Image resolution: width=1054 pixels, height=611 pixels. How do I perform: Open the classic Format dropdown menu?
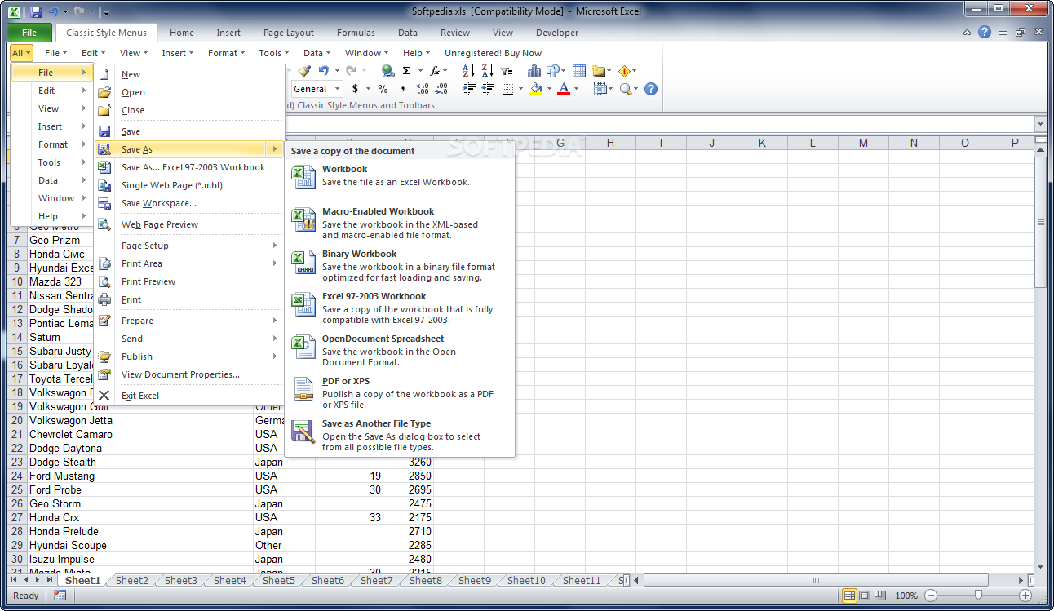(226, 53)
